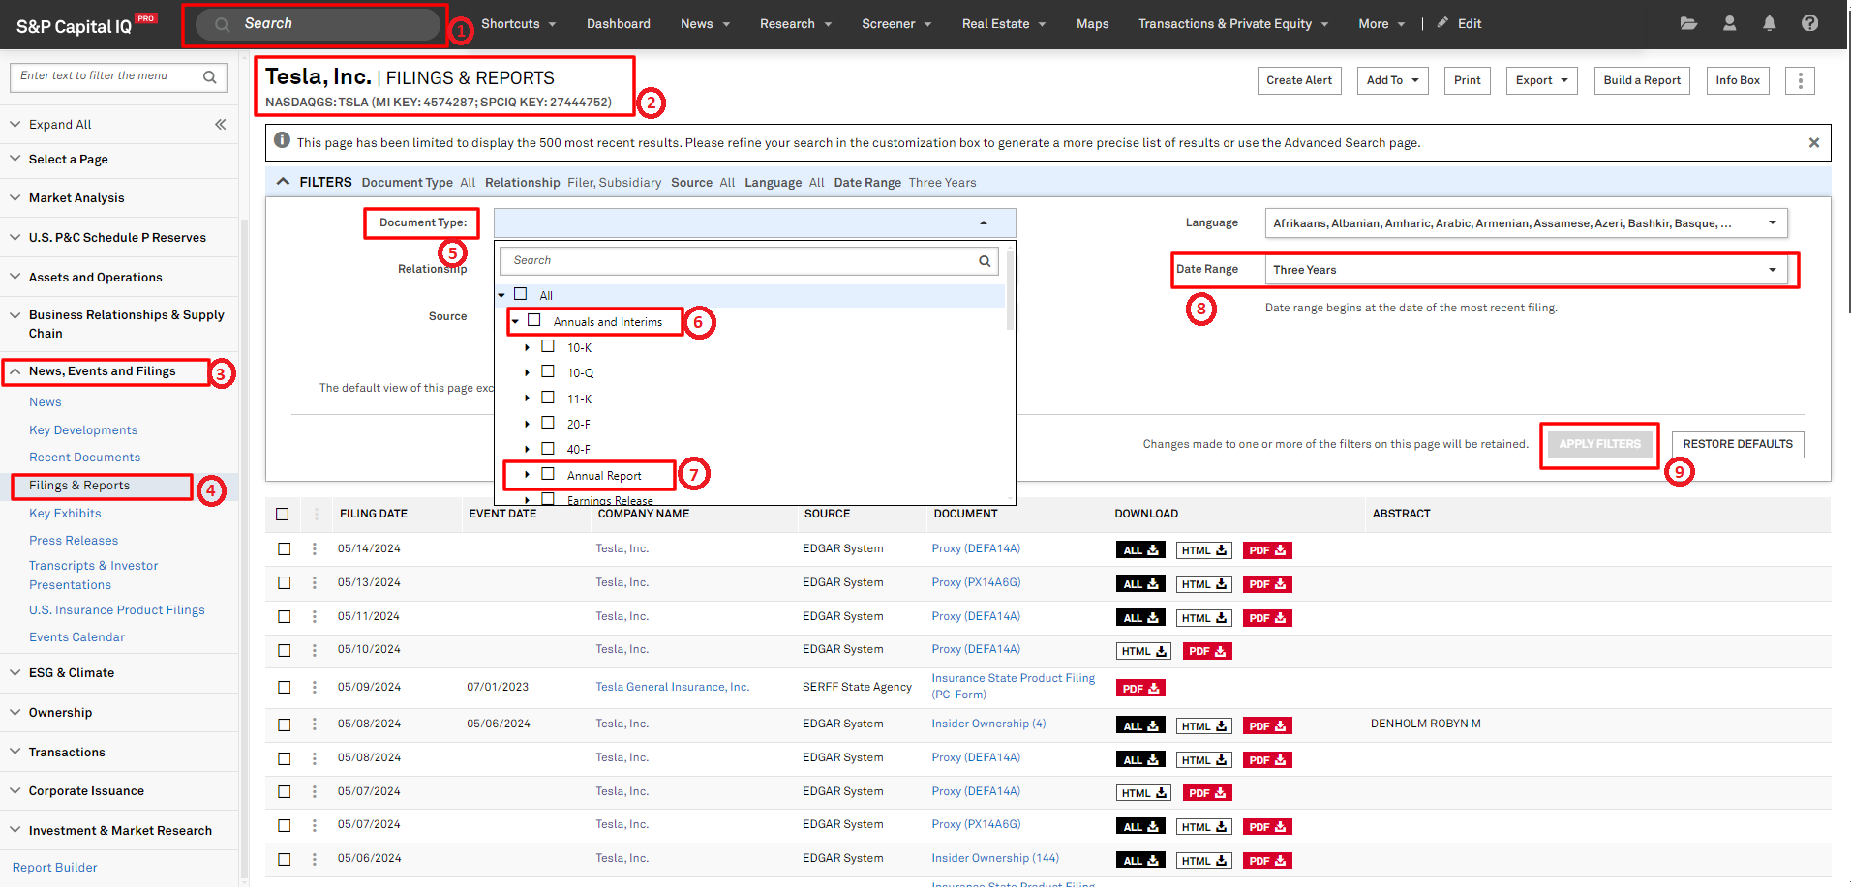Click Create Alert button
Image resolution: width=1851 pixels, height=887 pixels.
click(x=1299, y=81)
